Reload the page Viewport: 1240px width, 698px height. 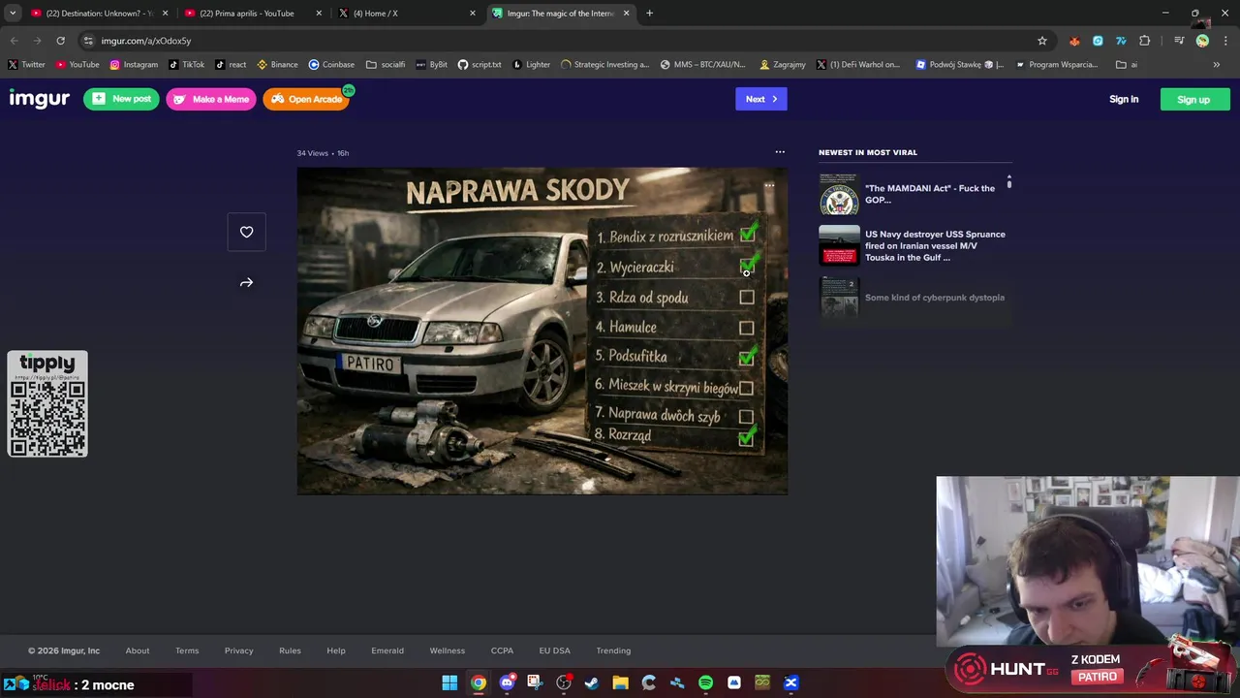coord(60,41)
